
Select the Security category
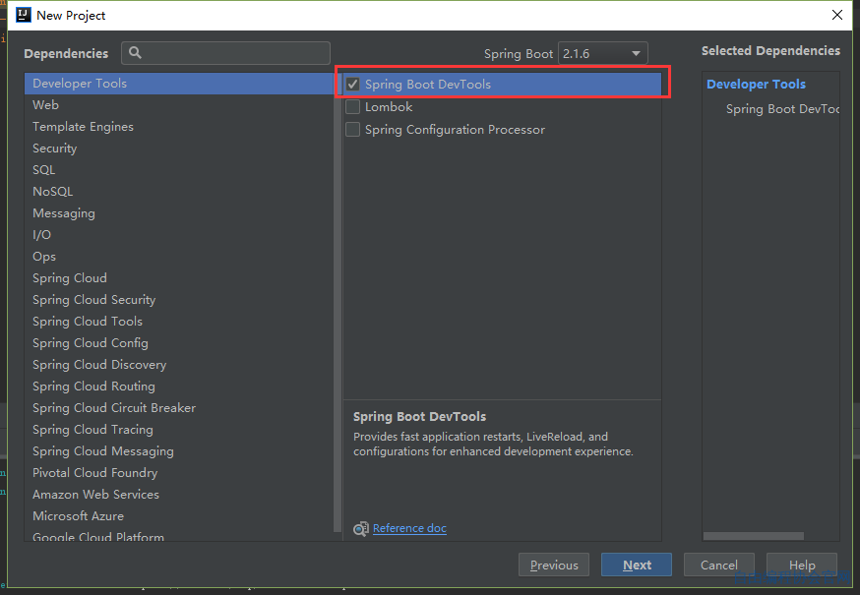point(179,149)
